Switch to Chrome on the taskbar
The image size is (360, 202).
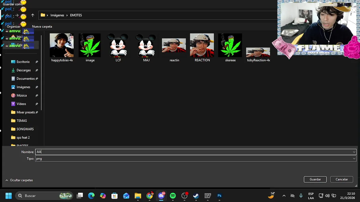click(x=150, y=196)
